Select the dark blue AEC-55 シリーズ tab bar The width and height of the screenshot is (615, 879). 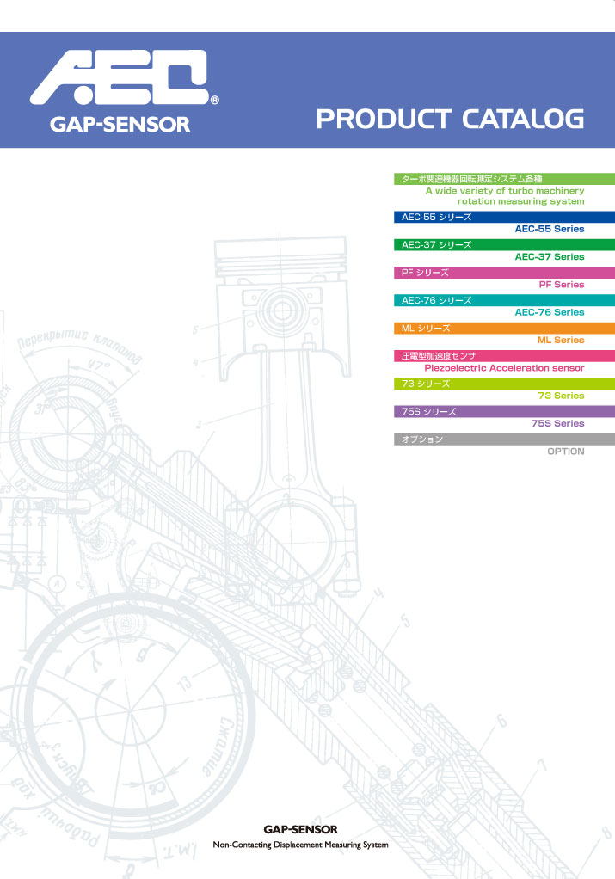pyautogui.click(x=503, y=217)
